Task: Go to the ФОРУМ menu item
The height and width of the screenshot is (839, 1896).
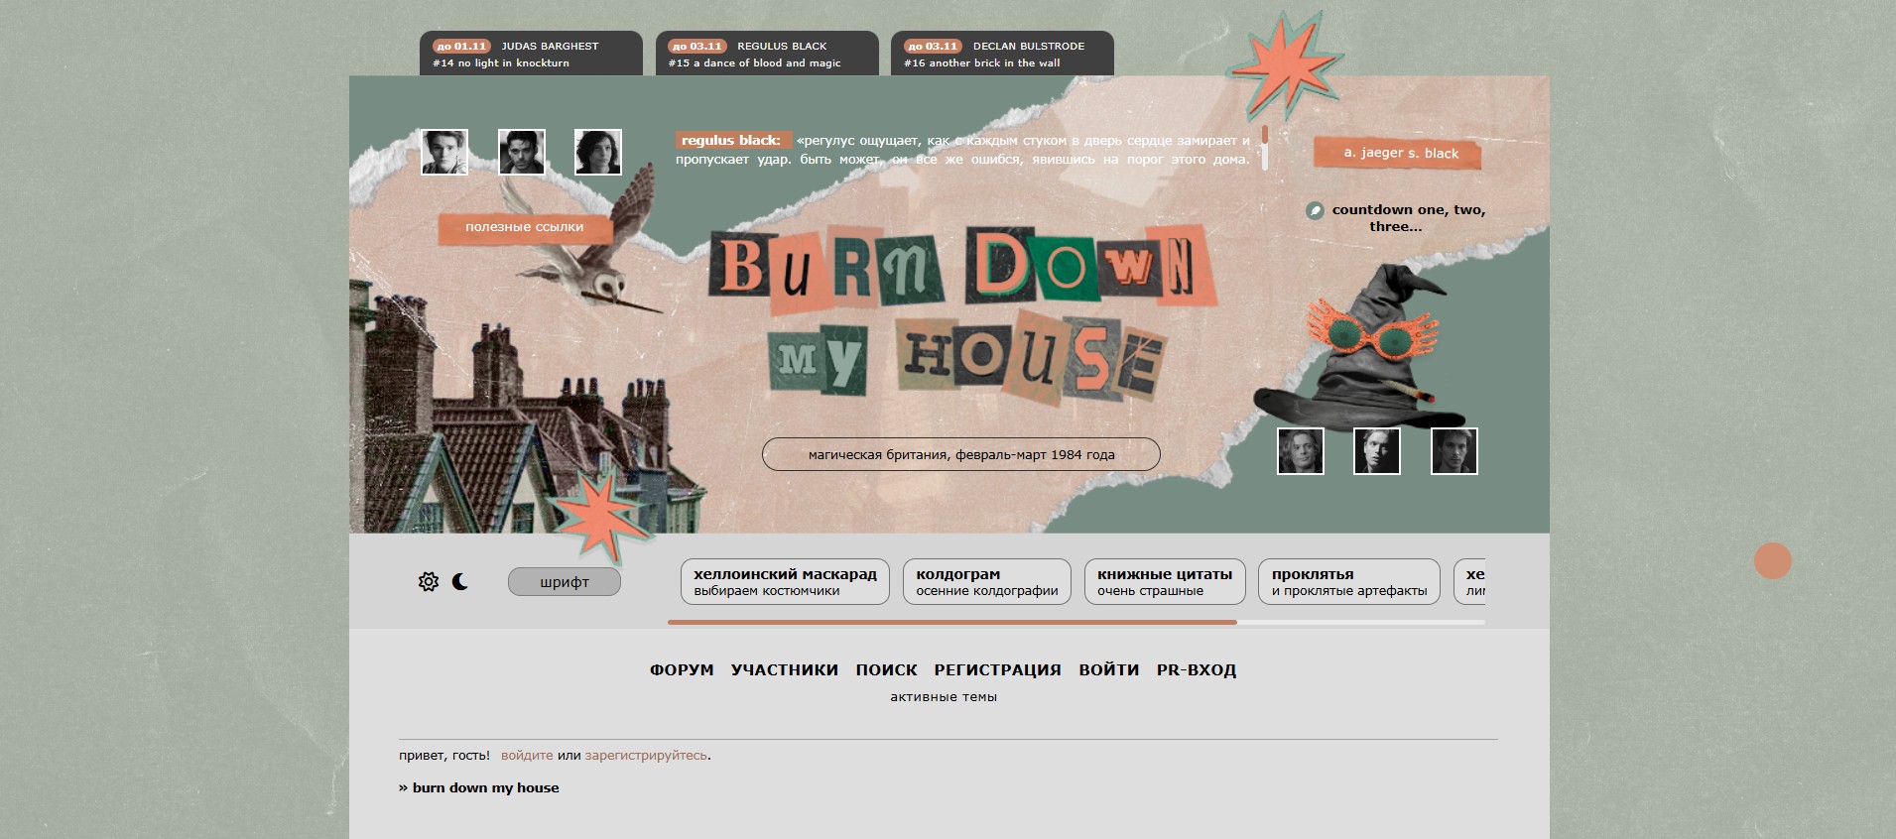Action: click(x=682, y=670)
